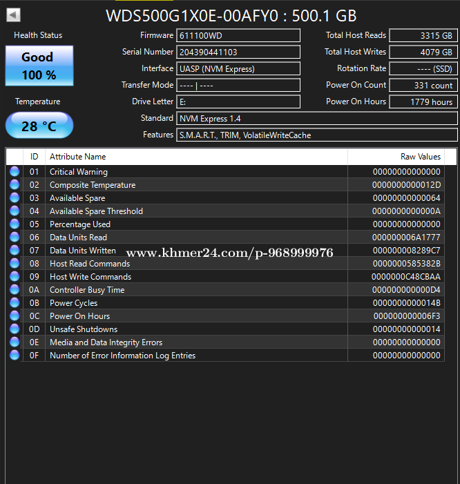Click the Total Host Writes value 4079 GB

tap(423, 52)
